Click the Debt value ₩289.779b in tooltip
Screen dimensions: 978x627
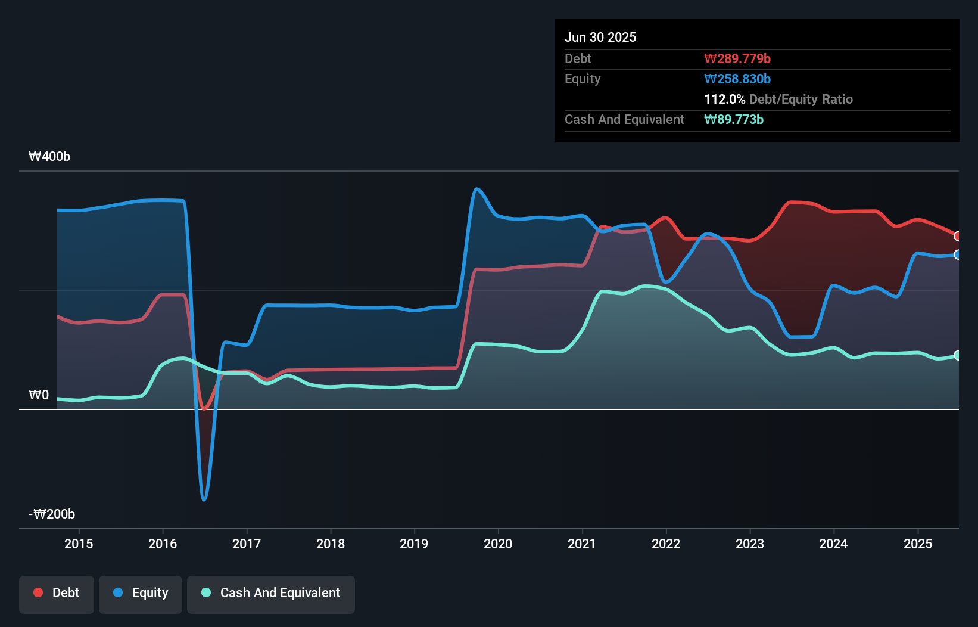(738, 58)
